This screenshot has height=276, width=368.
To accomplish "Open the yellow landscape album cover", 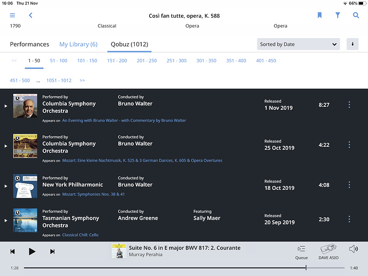I will point(25,146).
